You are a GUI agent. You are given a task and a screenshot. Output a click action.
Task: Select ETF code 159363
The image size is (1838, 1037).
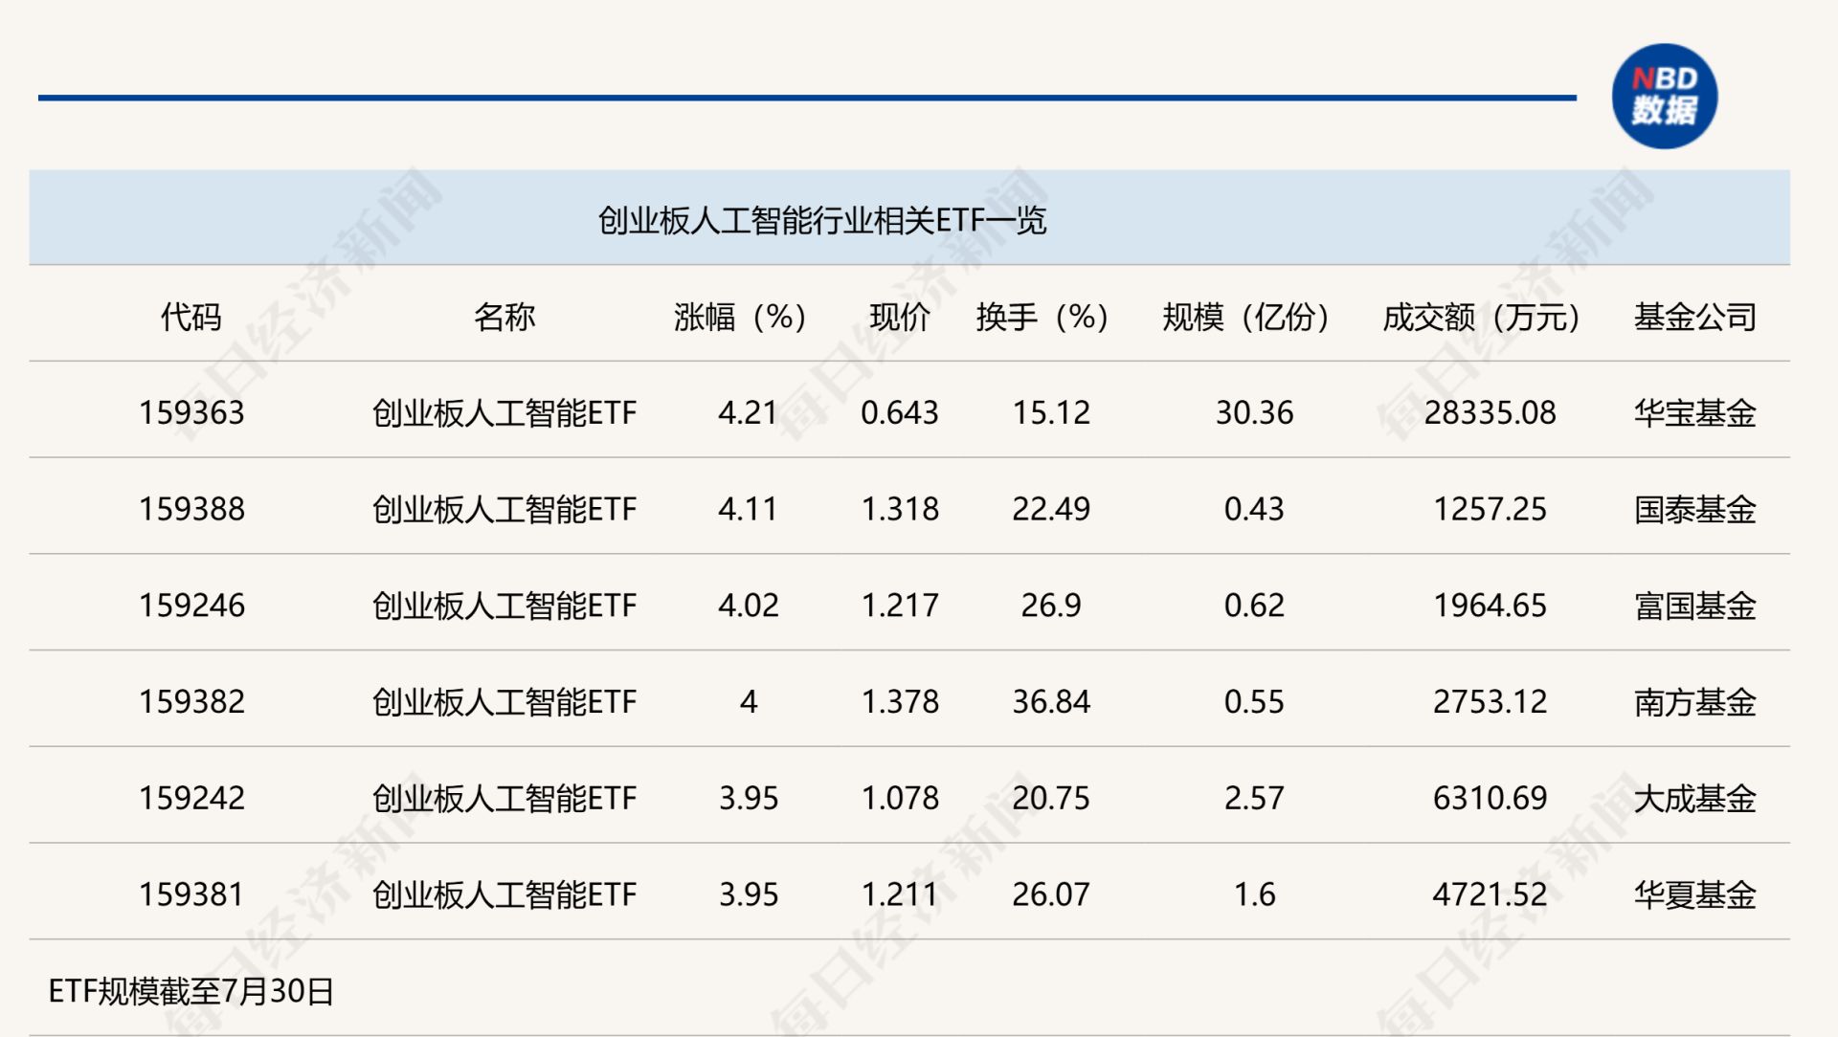(191, 413)
